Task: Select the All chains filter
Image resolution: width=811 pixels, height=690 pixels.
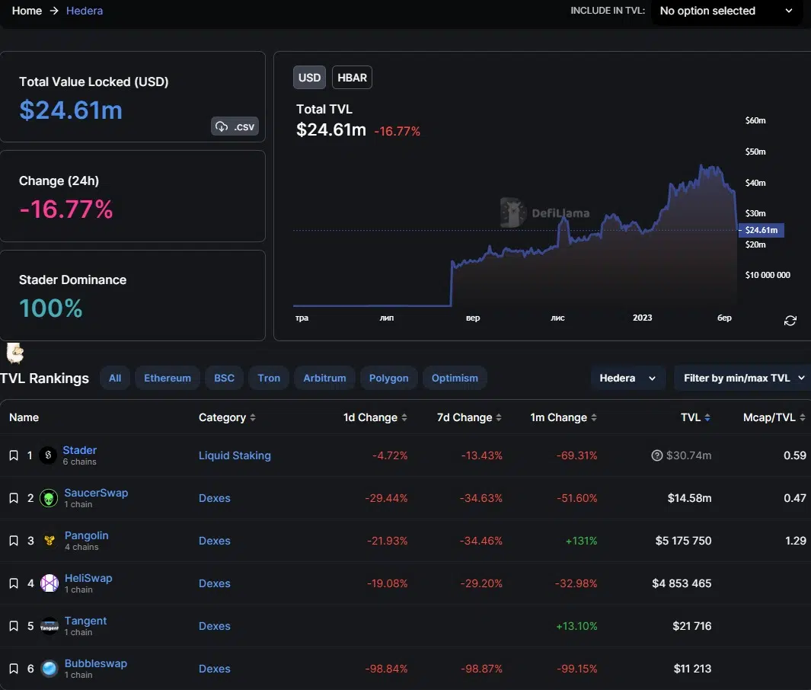Action: (x=115, y=378)
